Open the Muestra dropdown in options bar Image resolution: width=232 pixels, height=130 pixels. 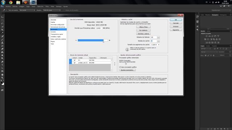point(51,10)
